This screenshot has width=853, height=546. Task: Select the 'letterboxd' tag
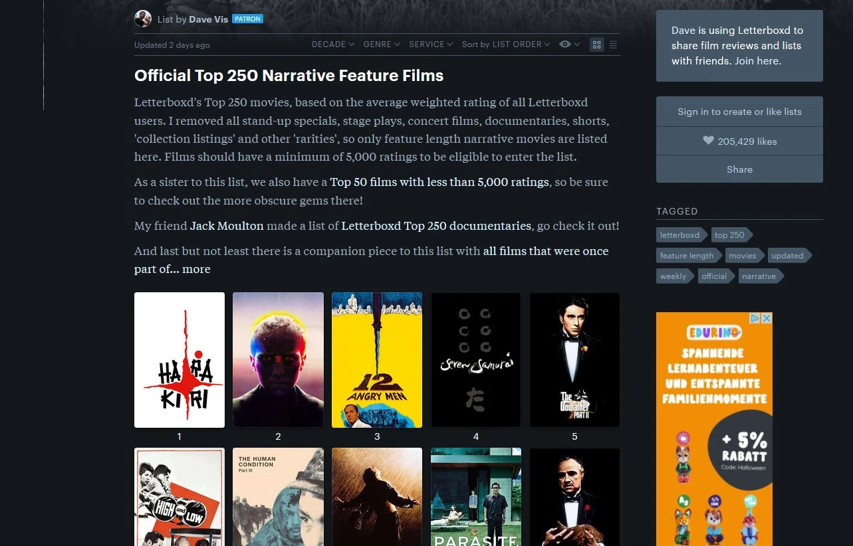681,234
